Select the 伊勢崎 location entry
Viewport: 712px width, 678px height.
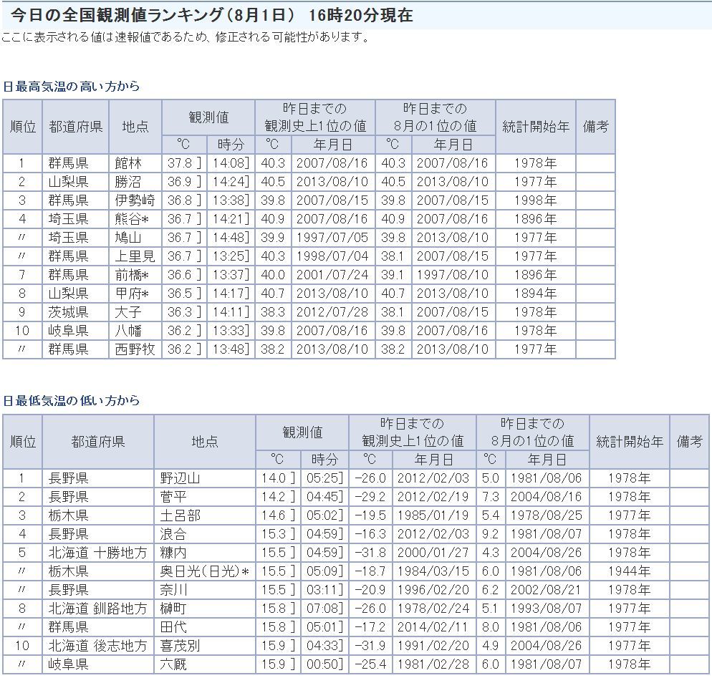(x=135, y=200)
